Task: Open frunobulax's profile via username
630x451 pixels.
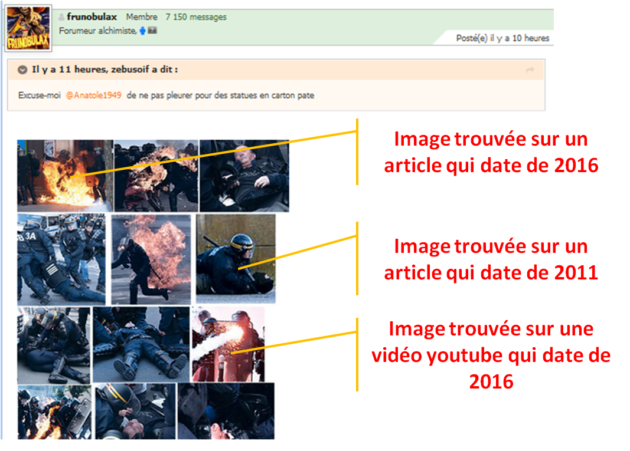Action: [x=92, y=17]
